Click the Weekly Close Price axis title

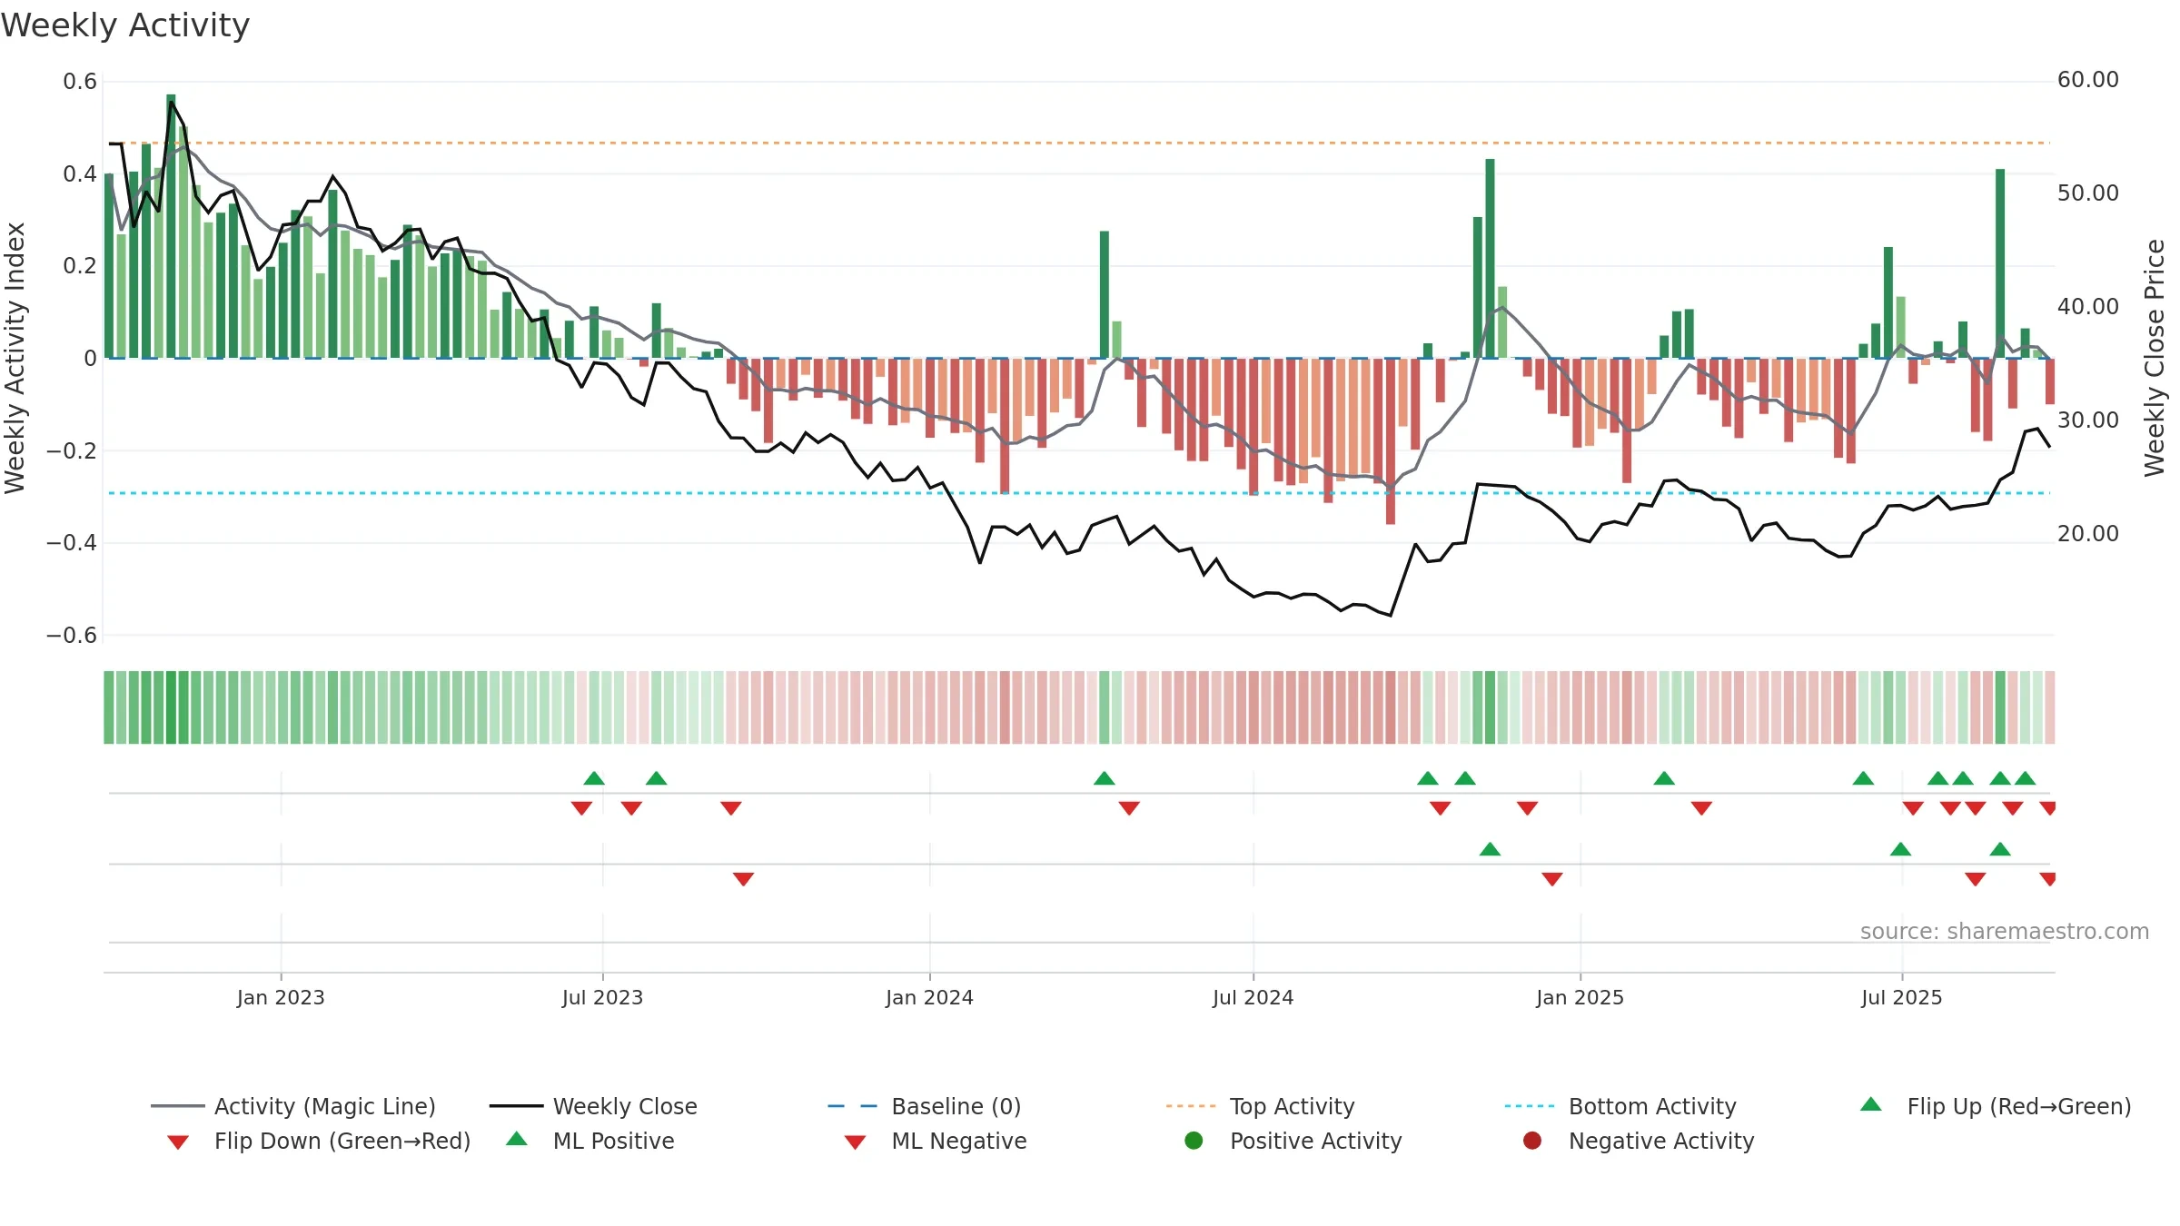click(2155, 358)
